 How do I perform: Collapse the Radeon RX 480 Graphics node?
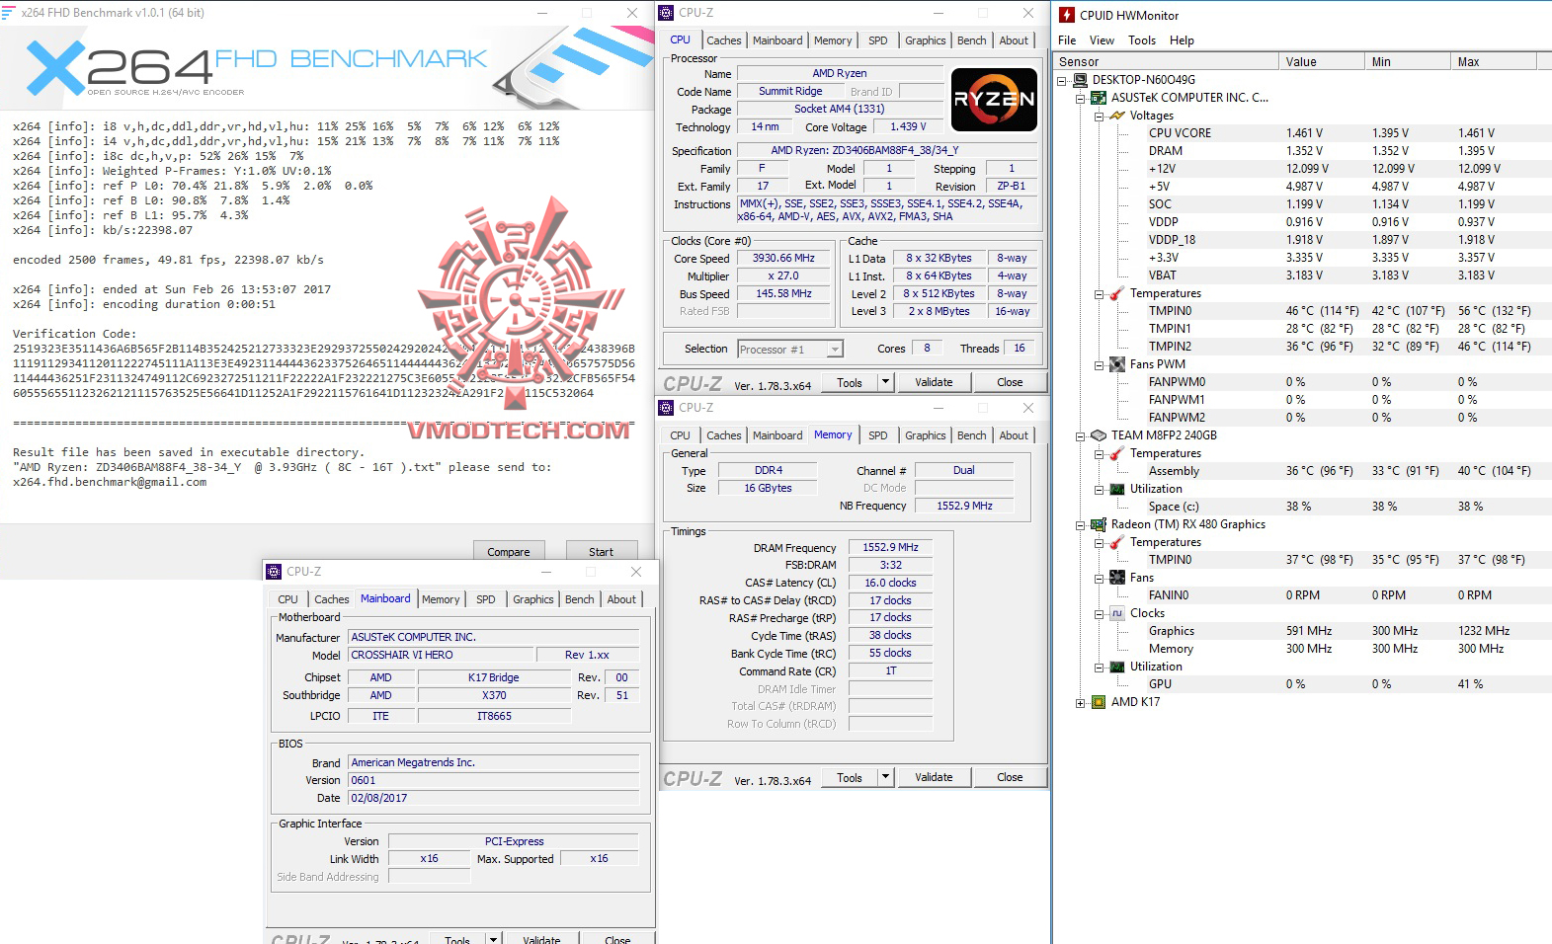1081,524
